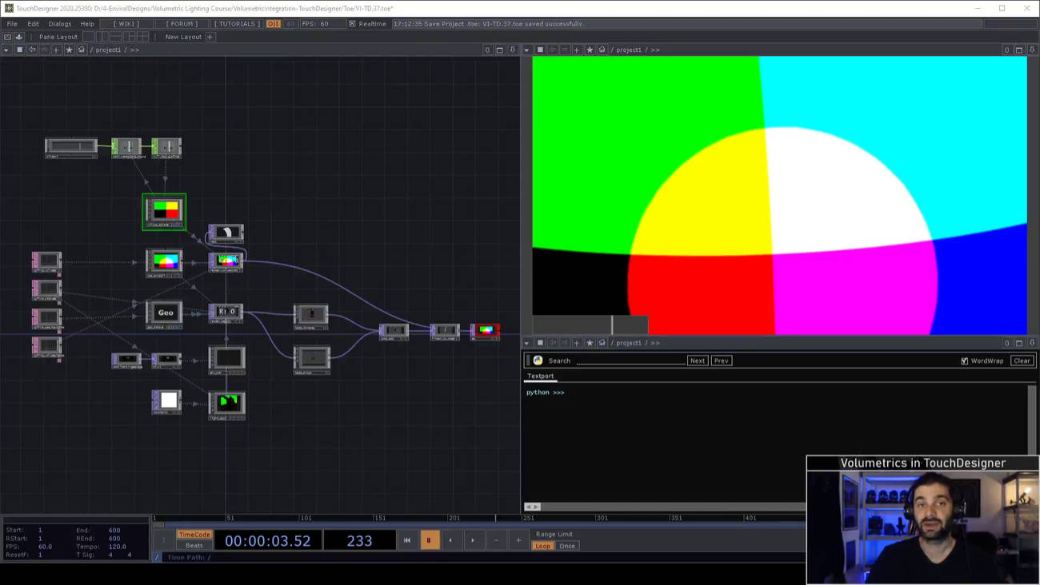Click the Next search button

pos(698,360)
